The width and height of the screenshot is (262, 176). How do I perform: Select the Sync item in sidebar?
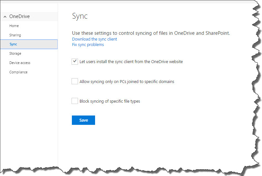coord(13,44)
